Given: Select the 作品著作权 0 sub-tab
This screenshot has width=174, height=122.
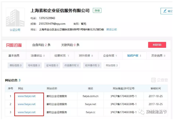Looking at the screenshot, I should pyautogui.click(x=72, y=65).
